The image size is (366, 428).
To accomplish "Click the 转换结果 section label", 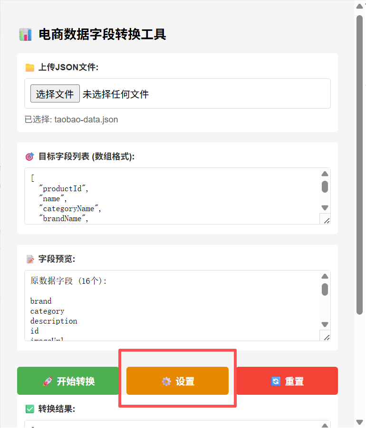I will (x=57, y=409).
